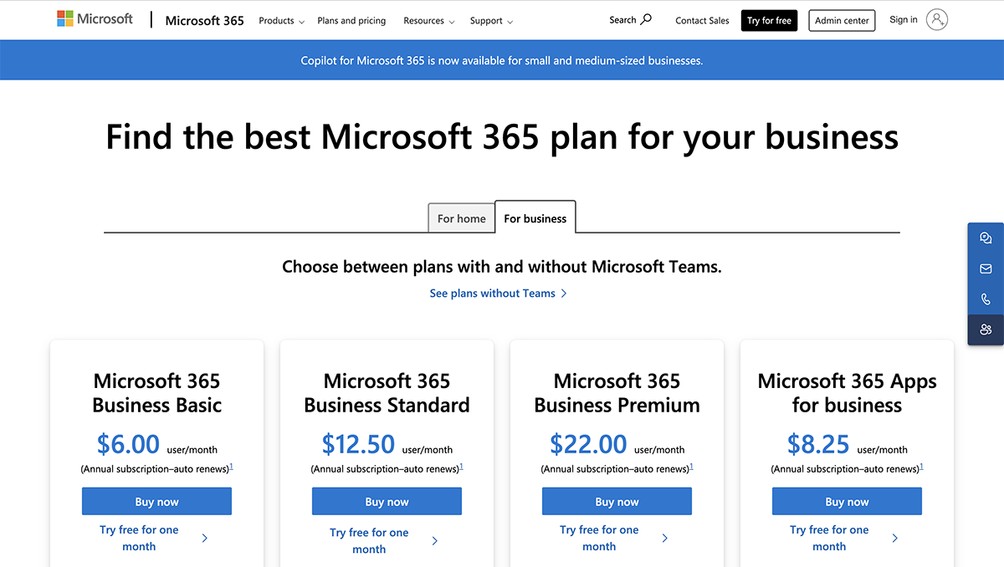This screenshot has width=1004, height=567.
Task: Click the Contact Sales link
Action: coord(702,20)
